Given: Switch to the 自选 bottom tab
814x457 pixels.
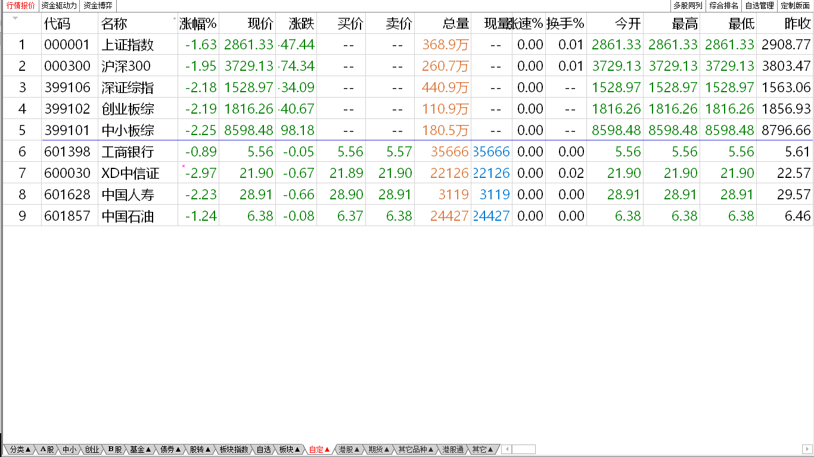Looking at the screenshot, I should click(264, 449).
